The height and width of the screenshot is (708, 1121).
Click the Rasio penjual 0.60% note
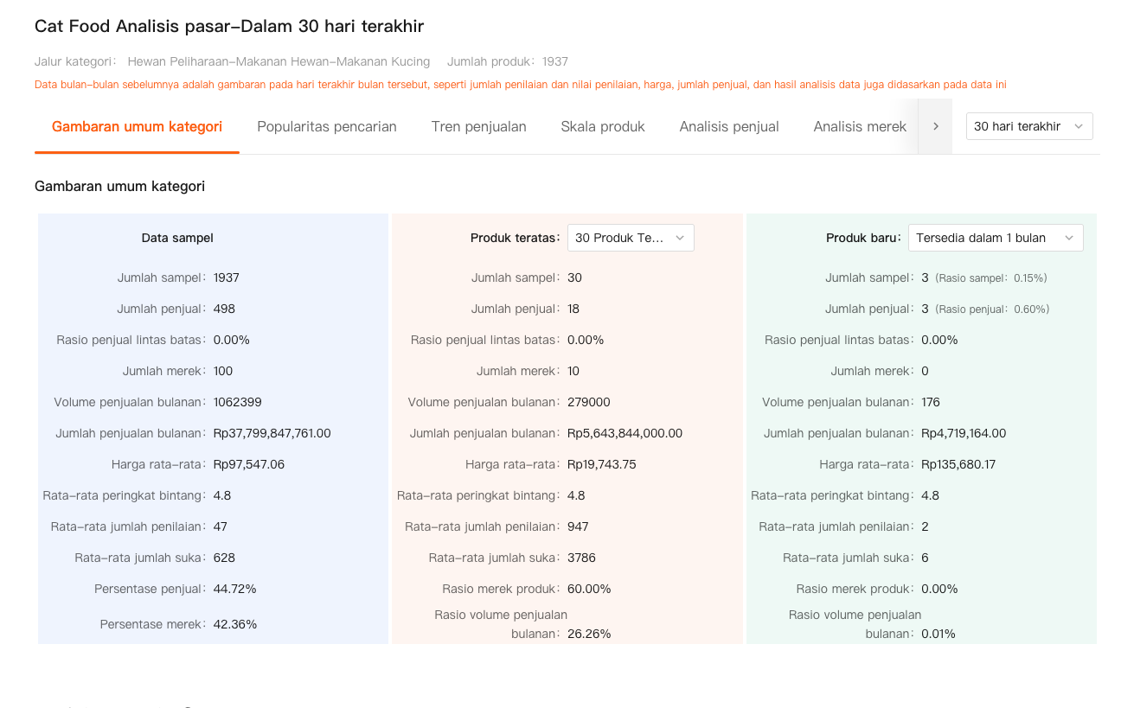[992, 309]
